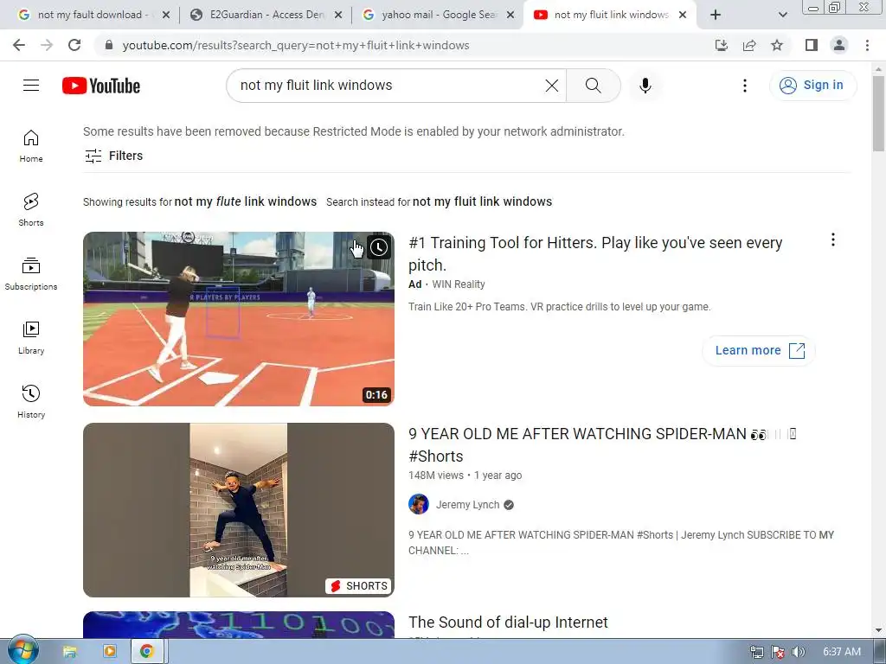Click Learn more on the ad

tap(759, 351)
